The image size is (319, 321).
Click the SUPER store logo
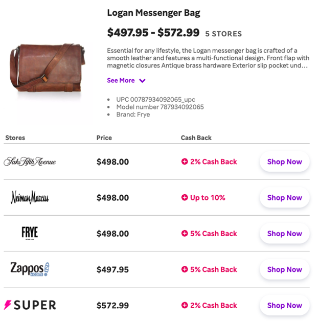pos(30,305)
